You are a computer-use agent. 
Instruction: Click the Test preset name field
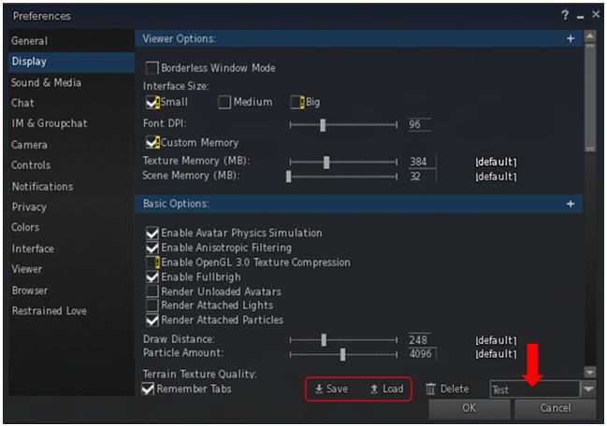tap(534, 389)
